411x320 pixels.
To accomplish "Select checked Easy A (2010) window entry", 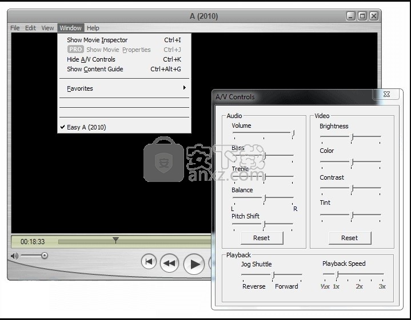I will 124,127.
